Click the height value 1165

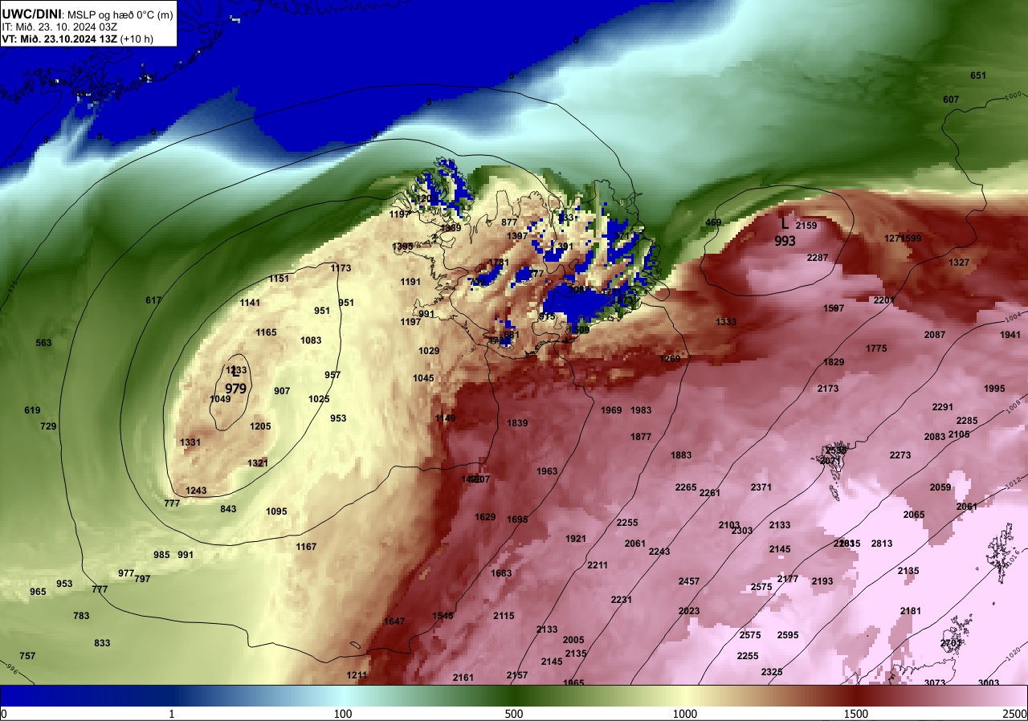tap(266, 332)
